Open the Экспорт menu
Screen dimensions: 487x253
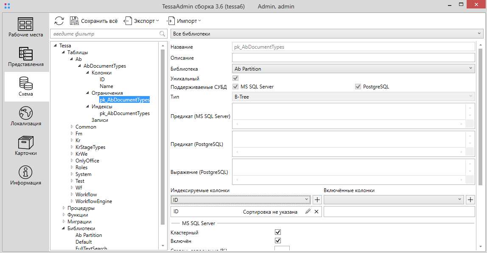click(141, 21)
